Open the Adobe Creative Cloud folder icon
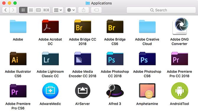This screenshot has width=198, height=112. [x=147, y=27]
